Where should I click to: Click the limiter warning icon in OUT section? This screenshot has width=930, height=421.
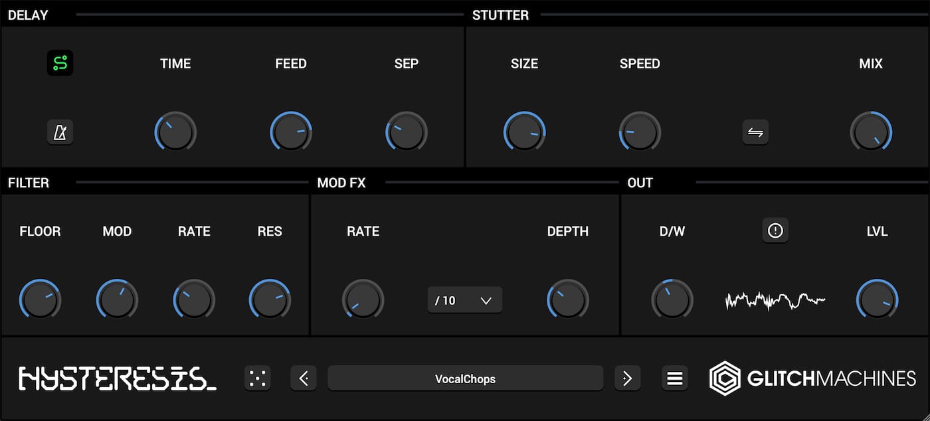pos(775,230)
